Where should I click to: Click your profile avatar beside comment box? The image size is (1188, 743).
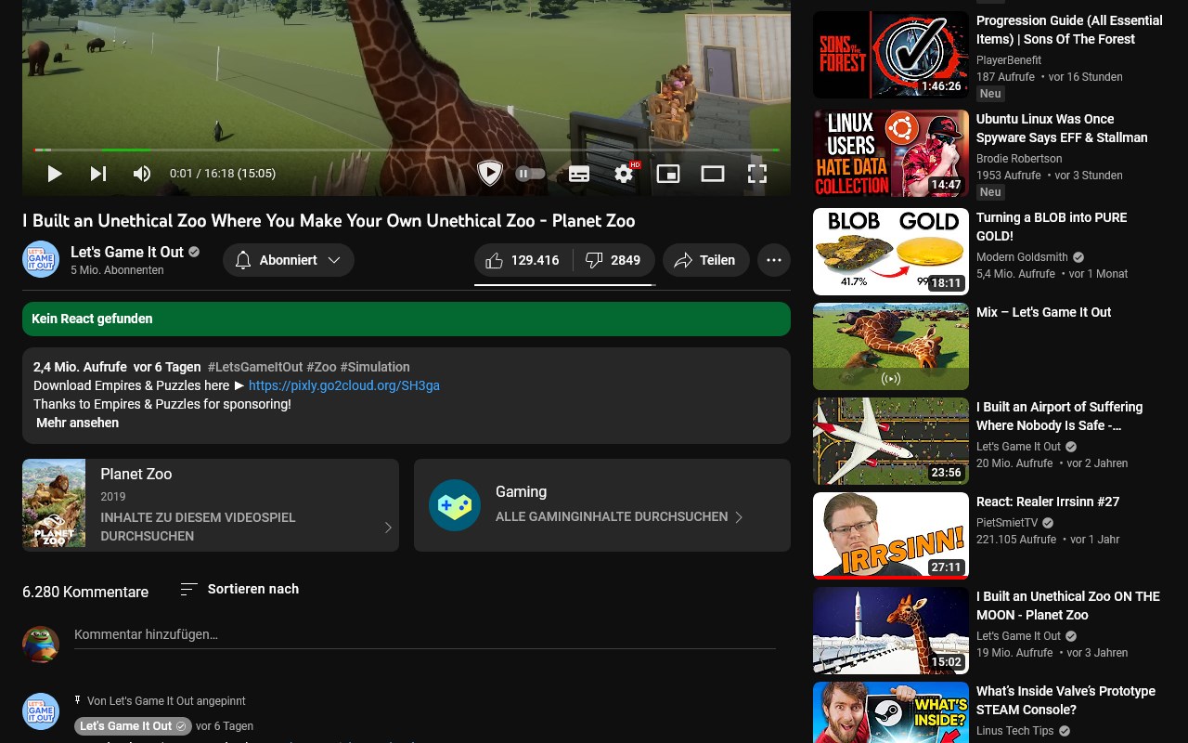pos(41,645)
